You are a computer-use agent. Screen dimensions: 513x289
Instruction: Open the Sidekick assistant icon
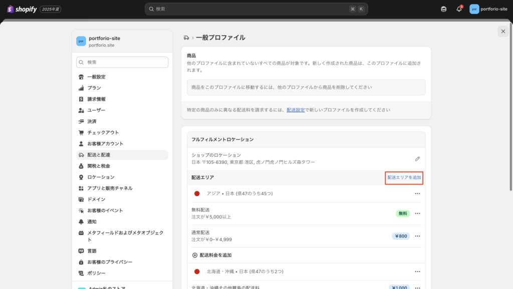tap(443, 9)
